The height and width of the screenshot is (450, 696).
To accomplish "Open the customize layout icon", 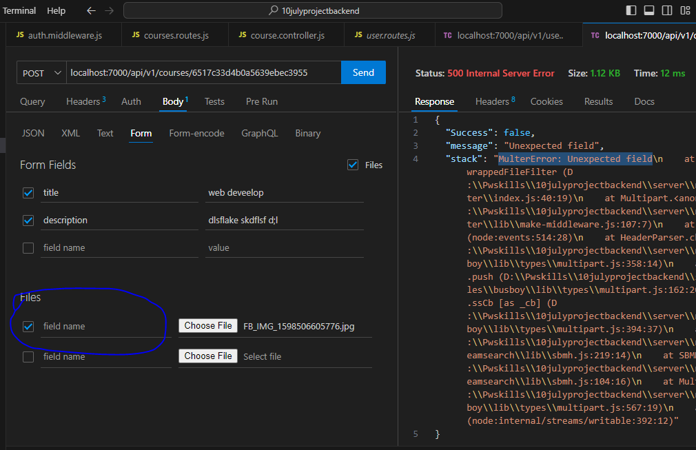I will (685, 10).
